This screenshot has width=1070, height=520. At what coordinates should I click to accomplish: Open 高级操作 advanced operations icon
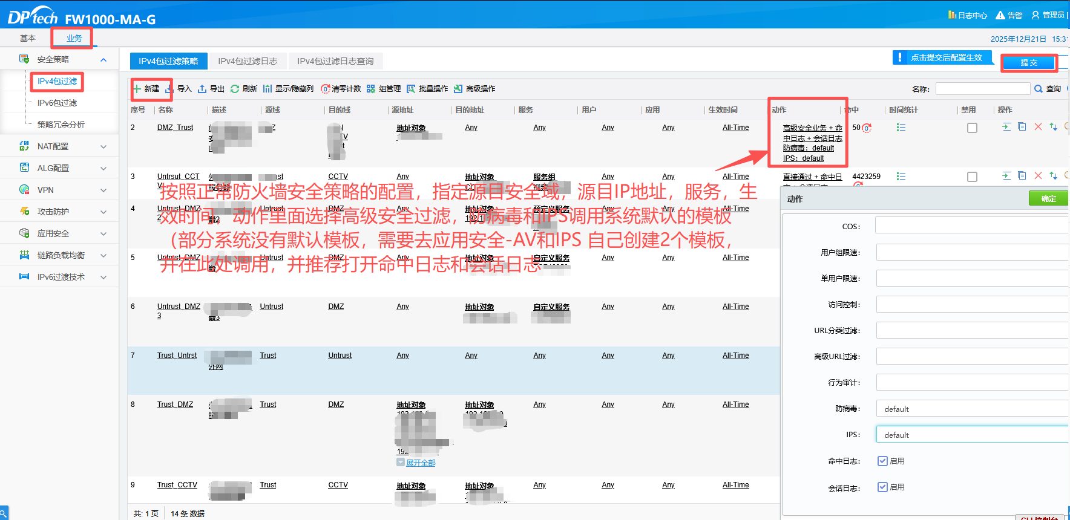pyautogui.click(x=458, y=89)
